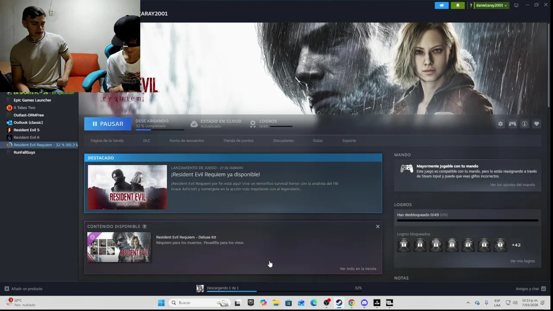The width and height of the screenshot is (553, 311).
Task: Open Discord from taskbar
Action: pyautogui.click(x=364, y=303)
